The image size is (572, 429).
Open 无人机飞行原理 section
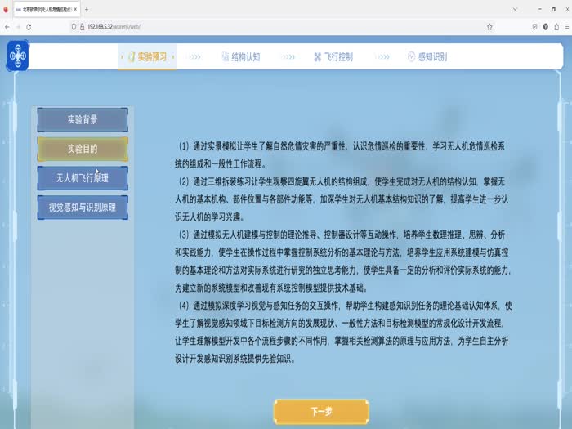(83, 177)
